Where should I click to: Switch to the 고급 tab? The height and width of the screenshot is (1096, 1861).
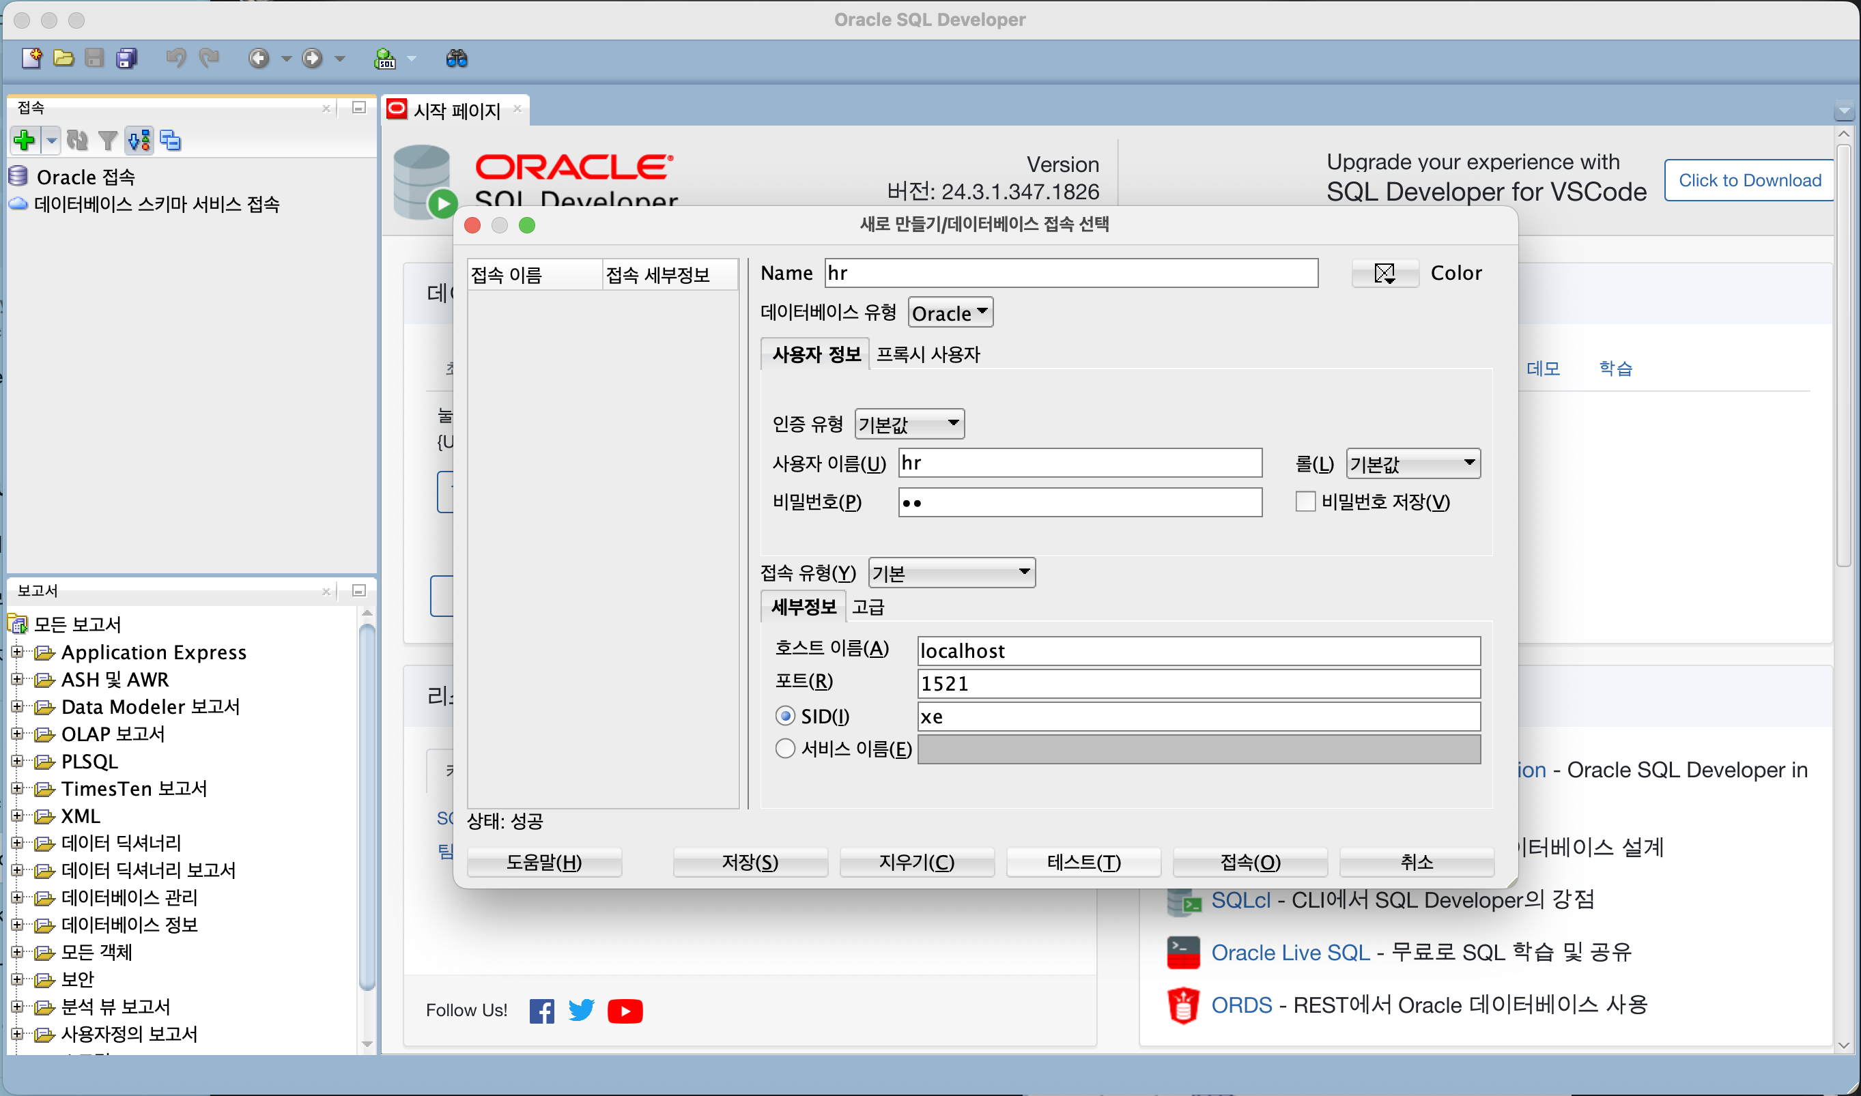point(867,607)
